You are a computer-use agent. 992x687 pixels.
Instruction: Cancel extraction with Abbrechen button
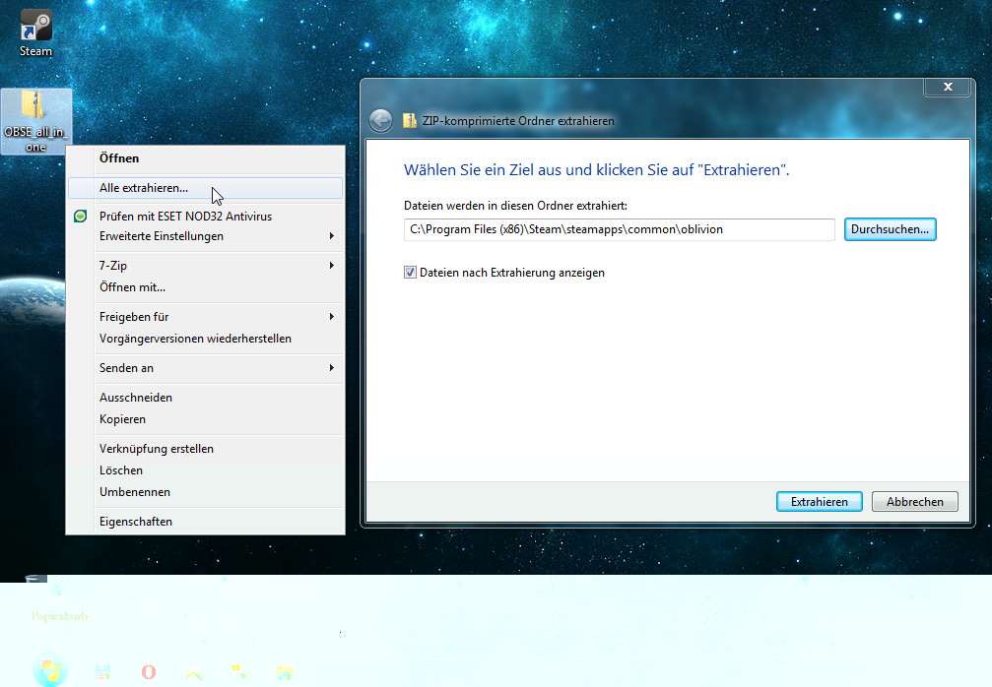(914, 502)
